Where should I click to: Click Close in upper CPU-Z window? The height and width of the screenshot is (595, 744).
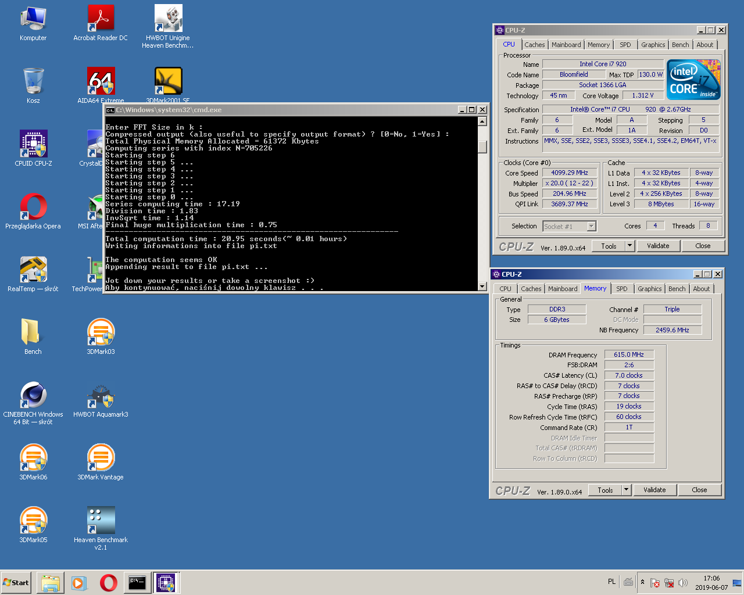tap(703, 246)
